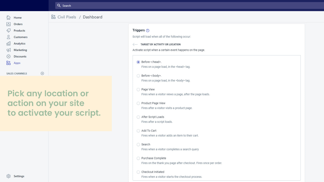The height and width of the screenshot is (182, 324).
Task: Click the Products tag icon
Action: [9, 31]
